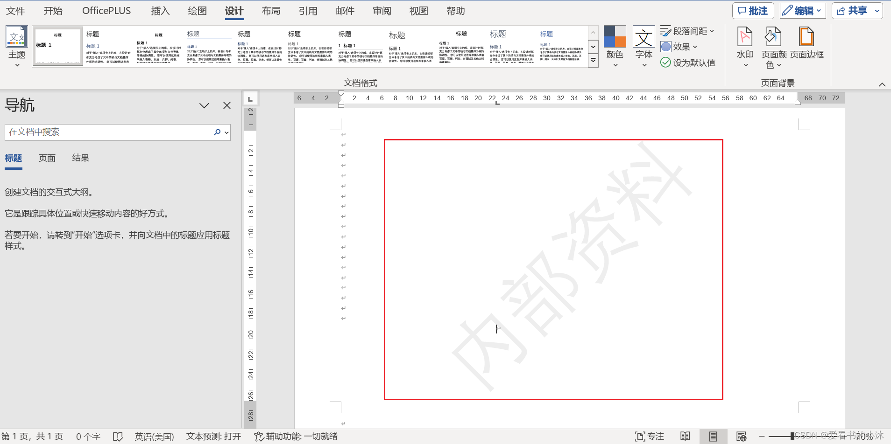Click 设为默认值 set as default
Screen dimensions: 891x444
[x=688, y=62]
